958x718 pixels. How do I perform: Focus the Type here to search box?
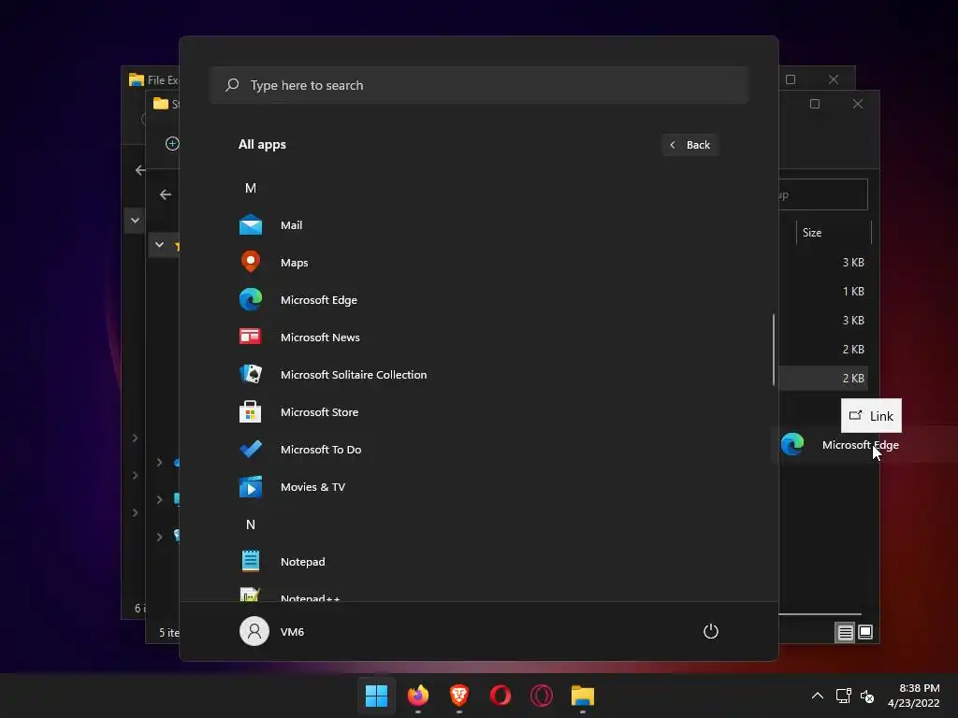tap(479, 85)
